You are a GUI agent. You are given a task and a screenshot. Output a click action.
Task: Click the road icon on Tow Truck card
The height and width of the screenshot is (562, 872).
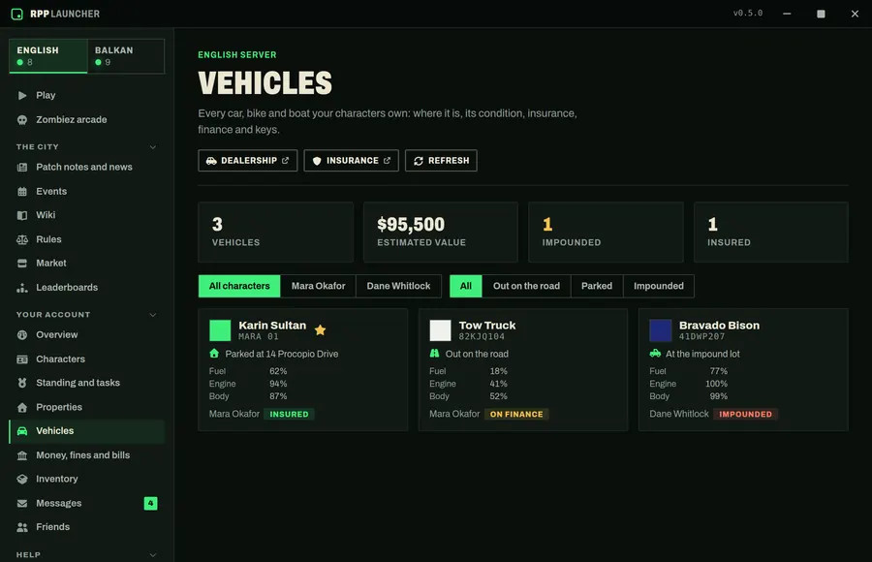tap(434, 354)
